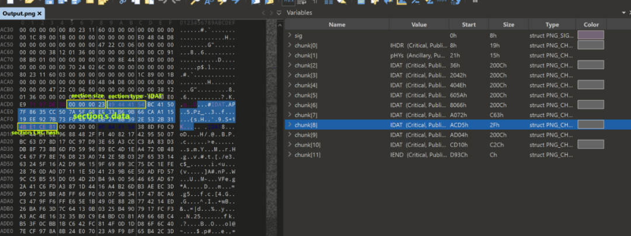This screenshot has height=236, width=631.
Task: Expand chunk[1] pHYs tree node
Action: pos(290,55)
